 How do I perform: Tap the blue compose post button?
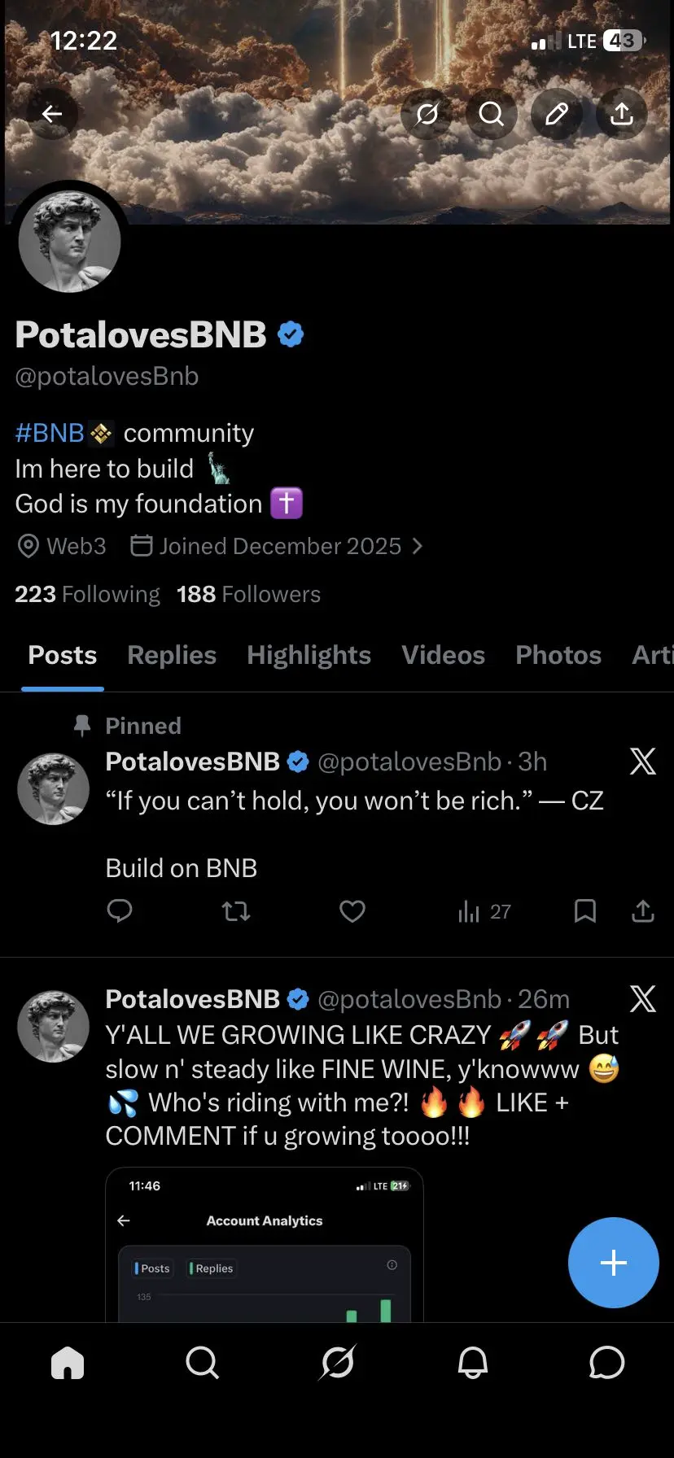pos(613,1263)
